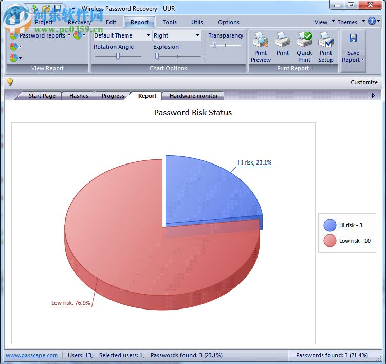Click the floppy disk save icon in title bar
The width and height of the screenshot is (386, 364).
click(x=58, y=8)
